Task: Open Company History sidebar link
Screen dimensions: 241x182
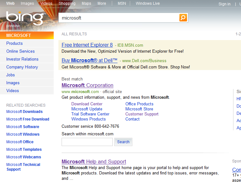Action: (x=22, y=67)
